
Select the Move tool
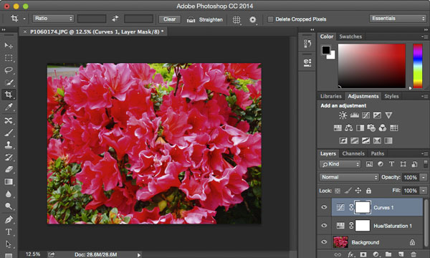(9, 46)
